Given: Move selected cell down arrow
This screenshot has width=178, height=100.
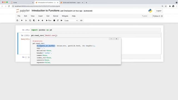Looking at the screenshot, I should [43, 20].
